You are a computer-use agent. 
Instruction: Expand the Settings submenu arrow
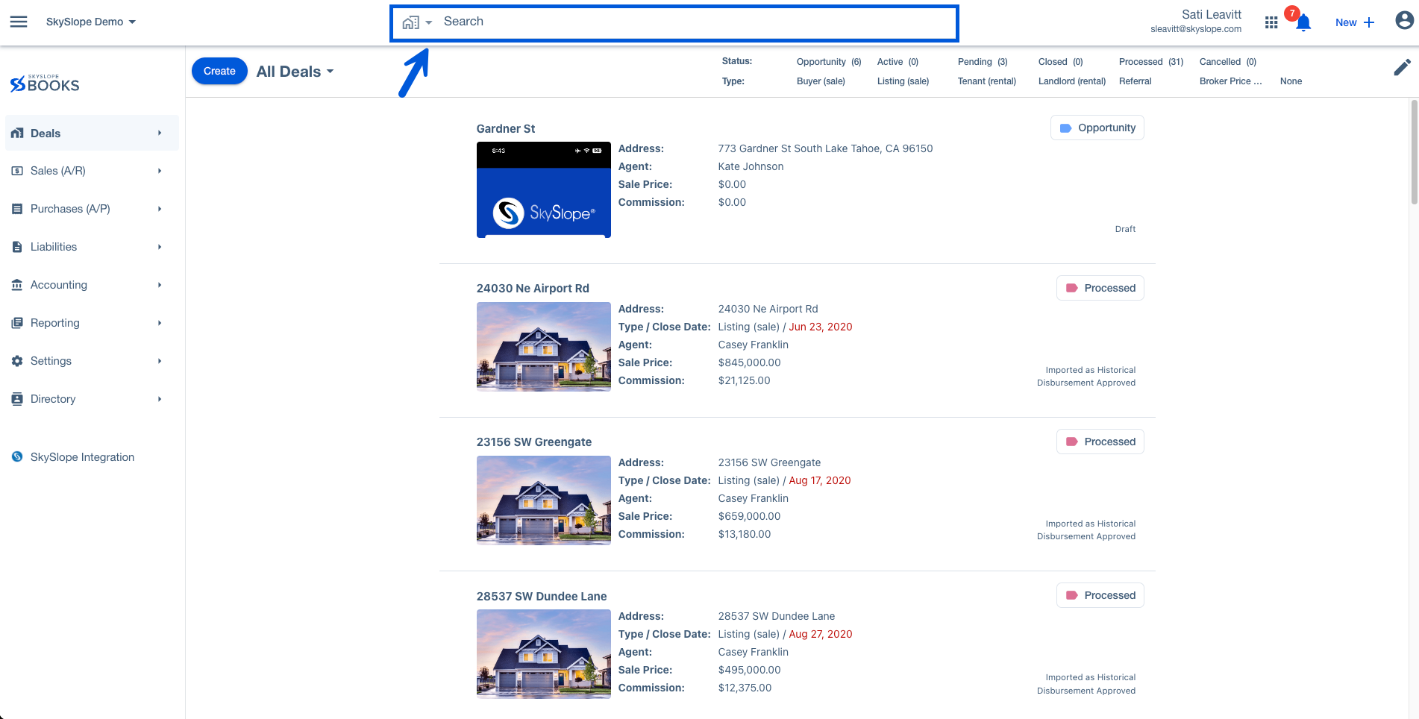click(160, 361)
